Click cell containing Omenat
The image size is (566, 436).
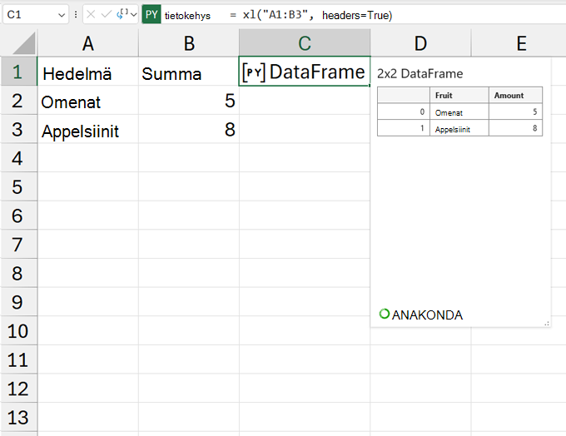88,101
